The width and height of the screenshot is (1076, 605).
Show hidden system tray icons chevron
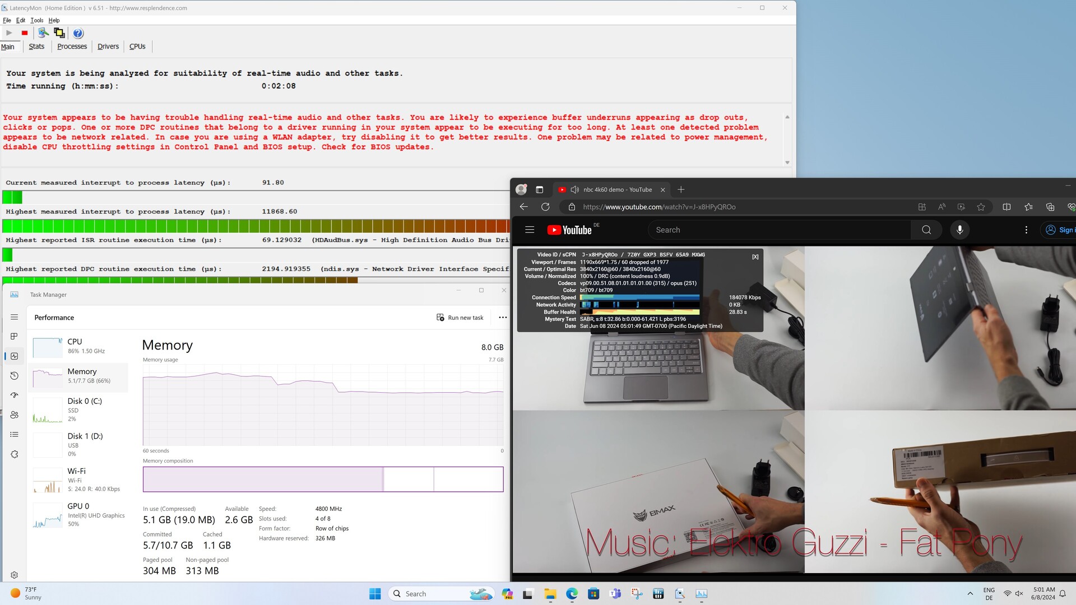(970, 594)
